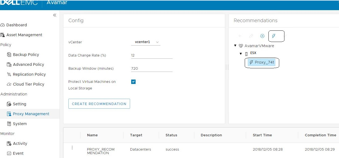The height and width of the screenshot is (158, 339).
Task: Click the add proxy plus icon
Action: [x=240, y=36]
